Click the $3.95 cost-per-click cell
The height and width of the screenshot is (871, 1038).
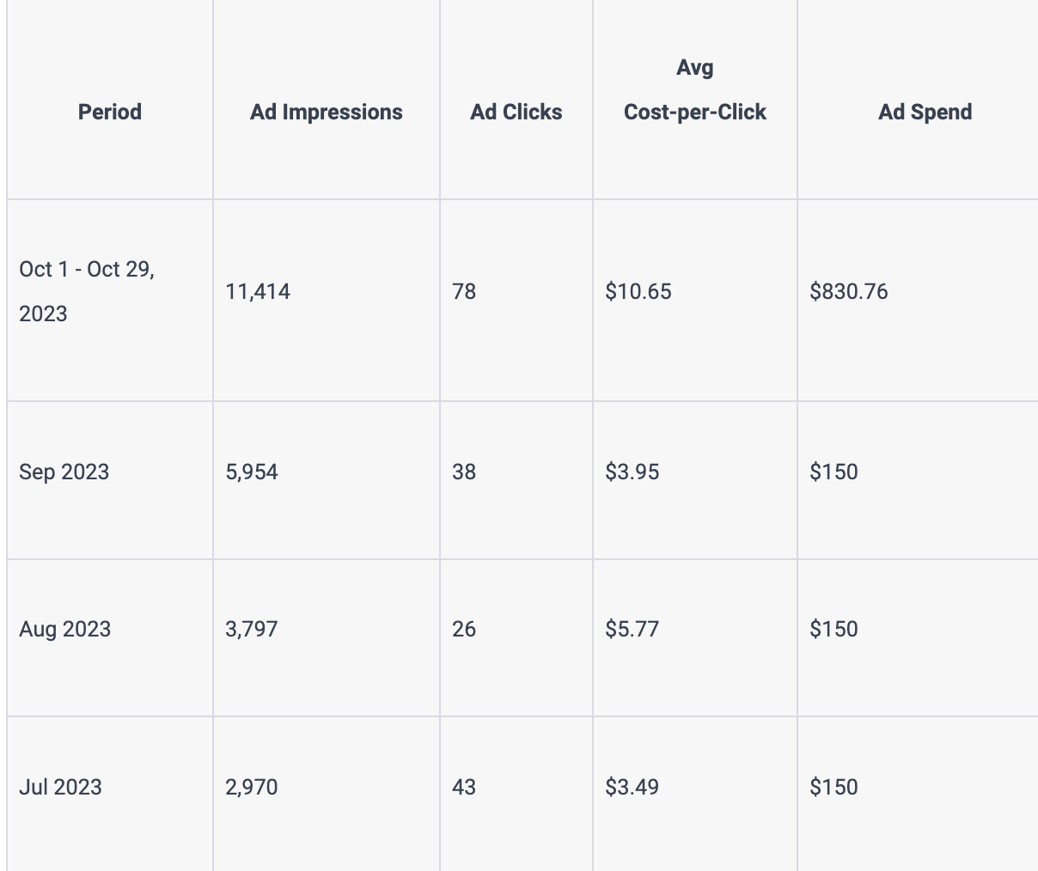coord(632,472)
